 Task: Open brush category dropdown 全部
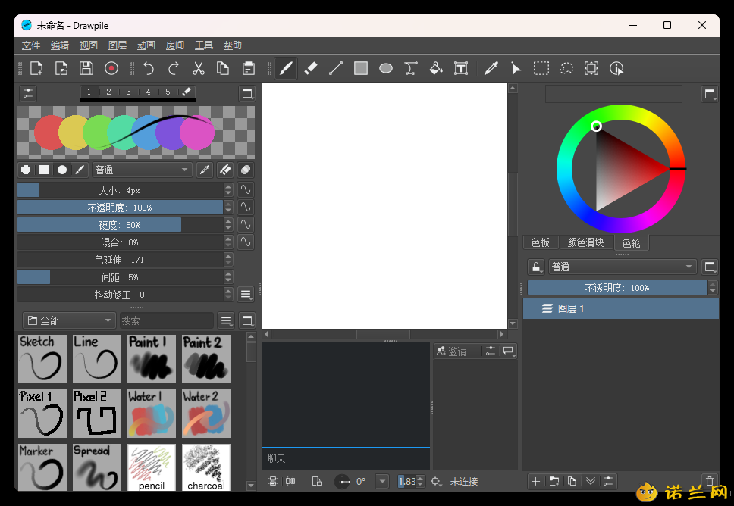(x=69, y=320)
